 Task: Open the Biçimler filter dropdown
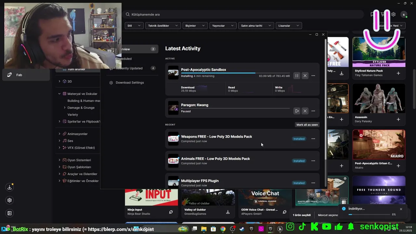pos(195,26)
